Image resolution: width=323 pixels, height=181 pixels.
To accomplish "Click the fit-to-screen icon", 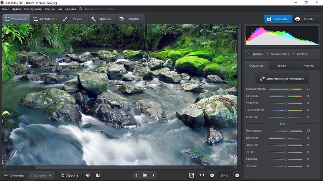I will pyautogui.click(x=192, y=175).
